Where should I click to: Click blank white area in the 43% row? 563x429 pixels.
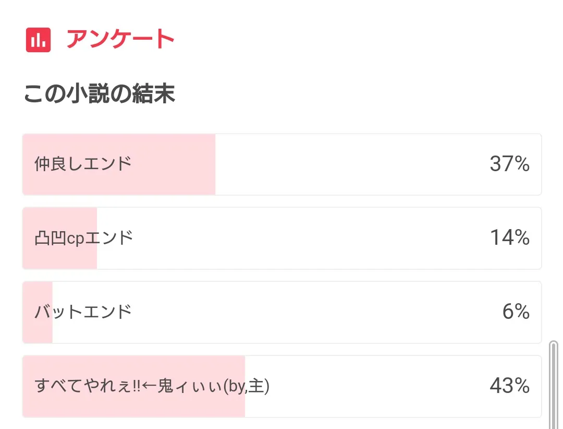(365, 386)
